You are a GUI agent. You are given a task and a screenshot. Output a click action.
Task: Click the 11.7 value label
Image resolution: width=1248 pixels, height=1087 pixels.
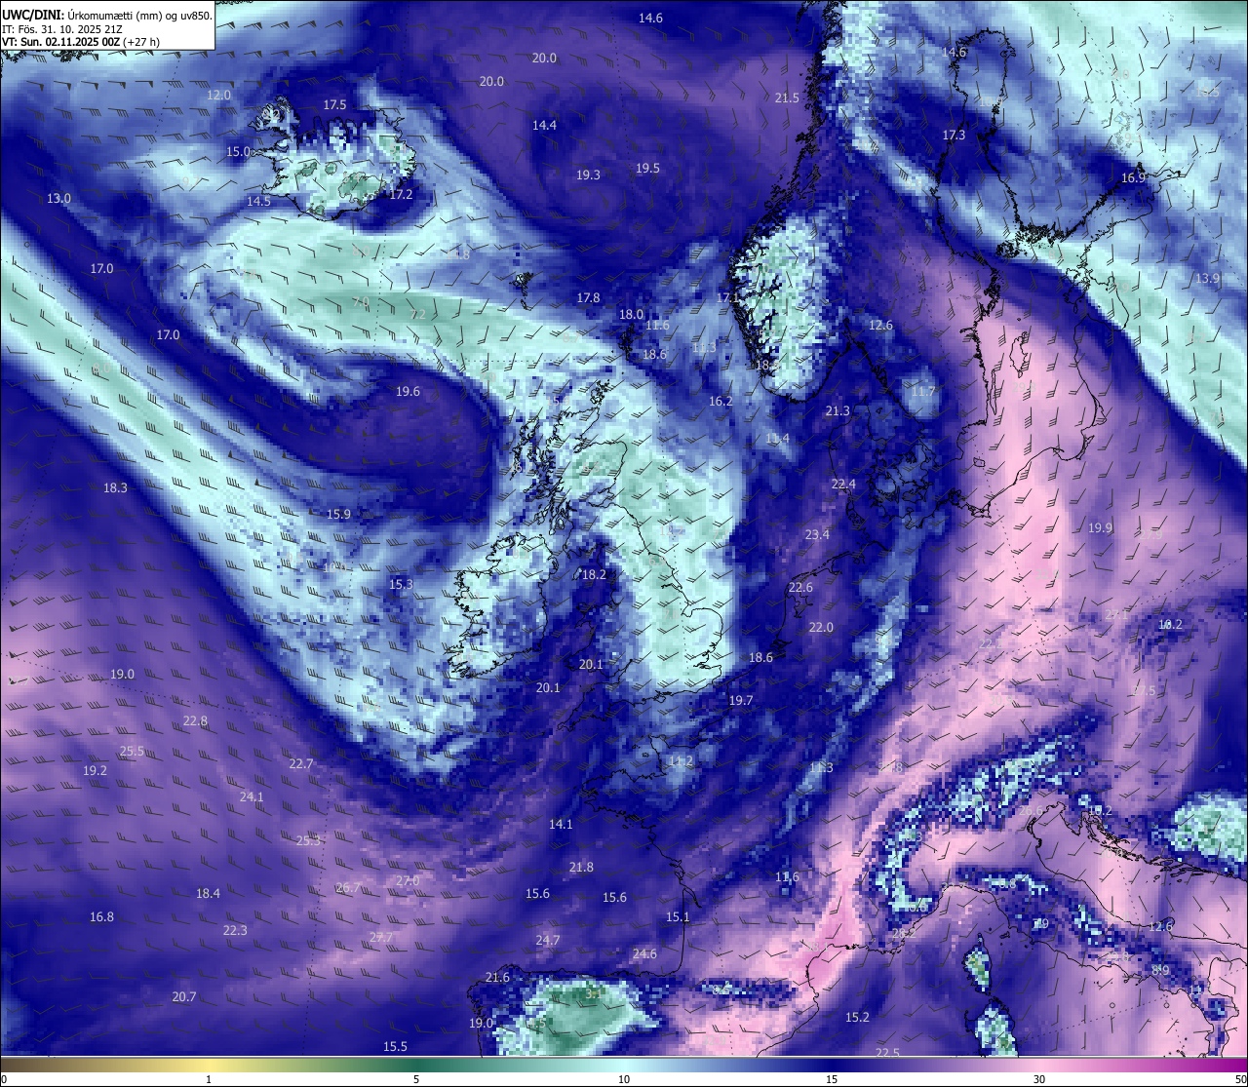(922, 392)
